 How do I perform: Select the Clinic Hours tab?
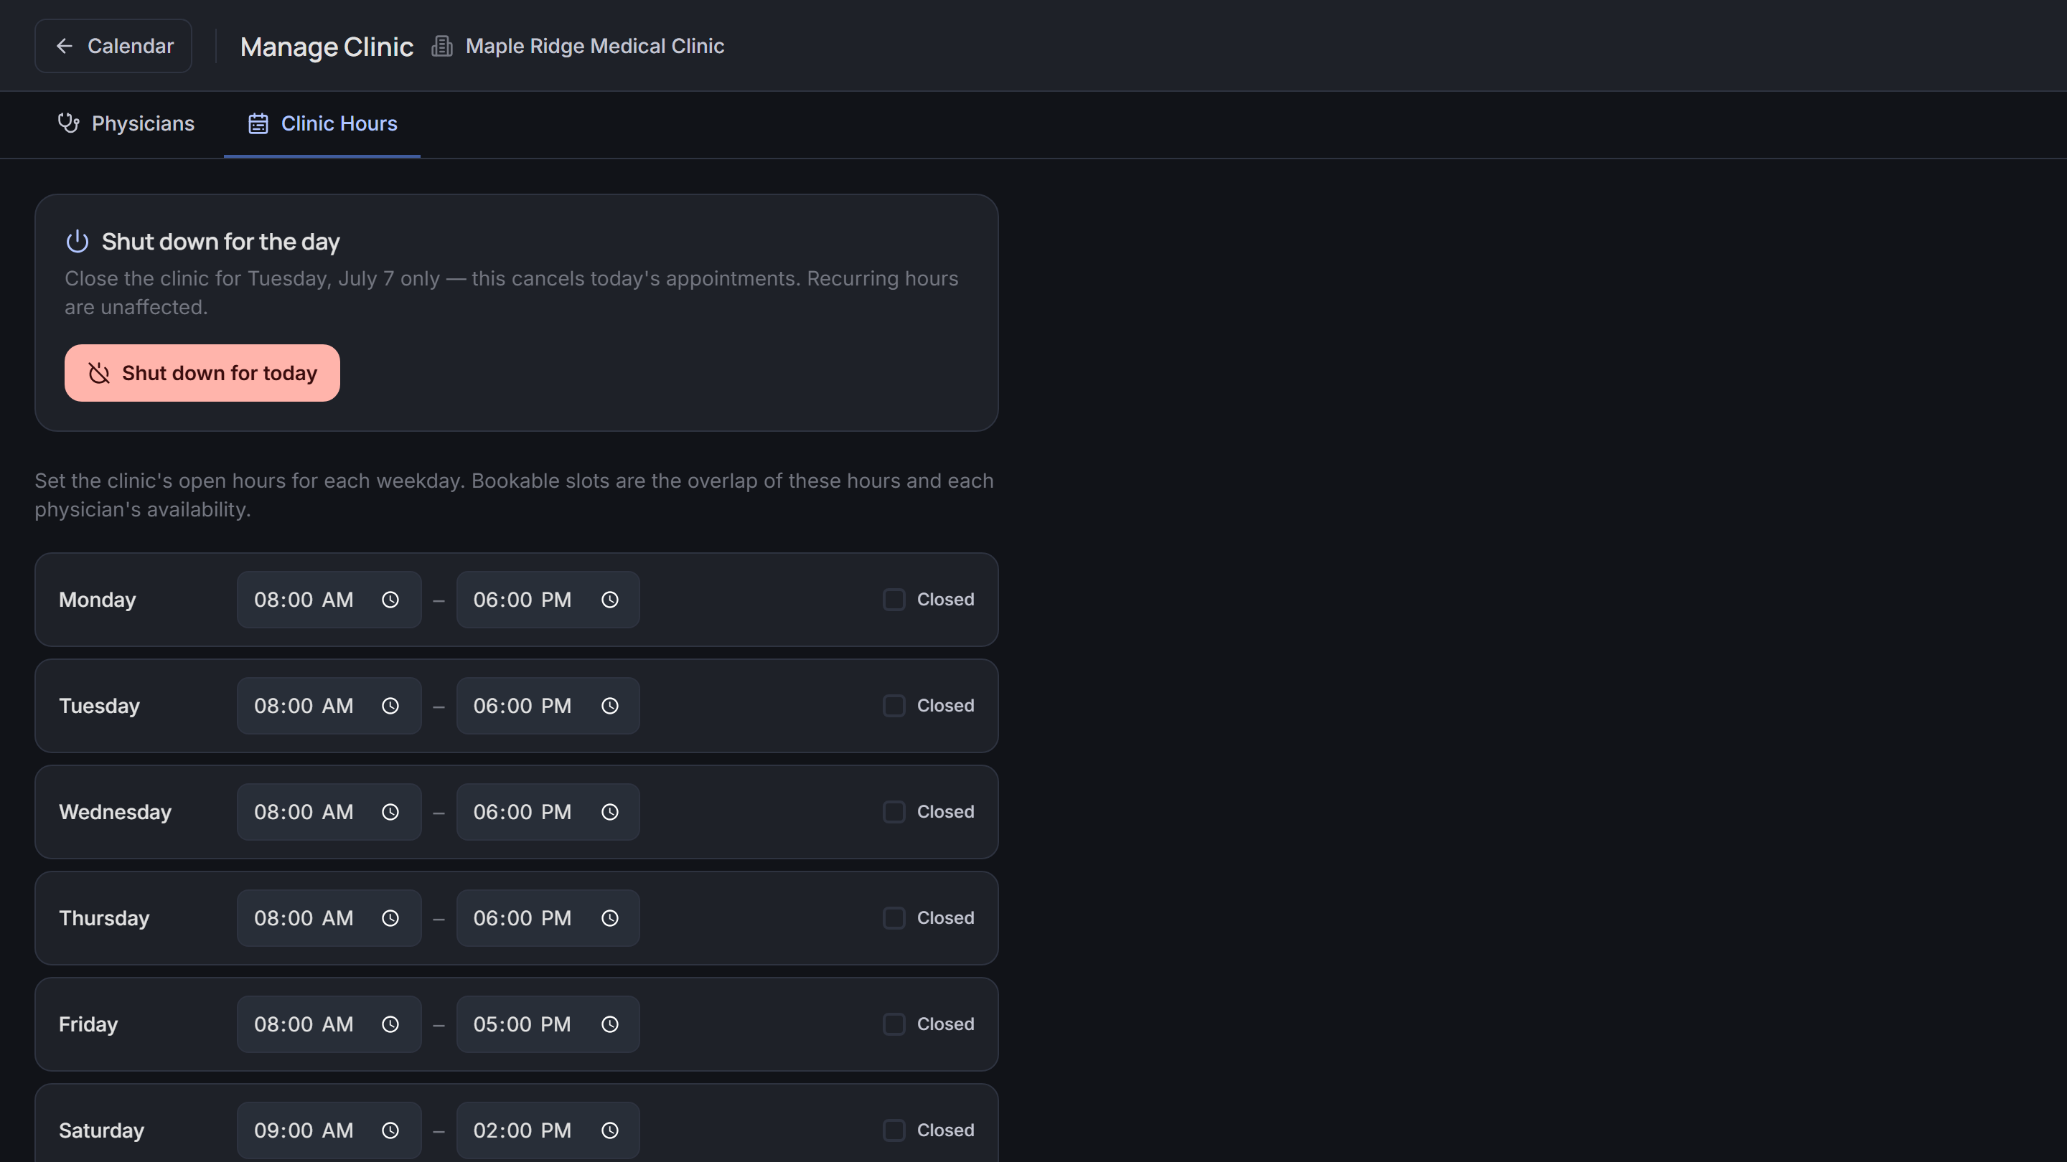pyautogui.click(x=322, y=123)
